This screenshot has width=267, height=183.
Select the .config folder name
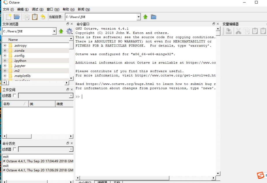pyautogui.click(x=19, y=56)
